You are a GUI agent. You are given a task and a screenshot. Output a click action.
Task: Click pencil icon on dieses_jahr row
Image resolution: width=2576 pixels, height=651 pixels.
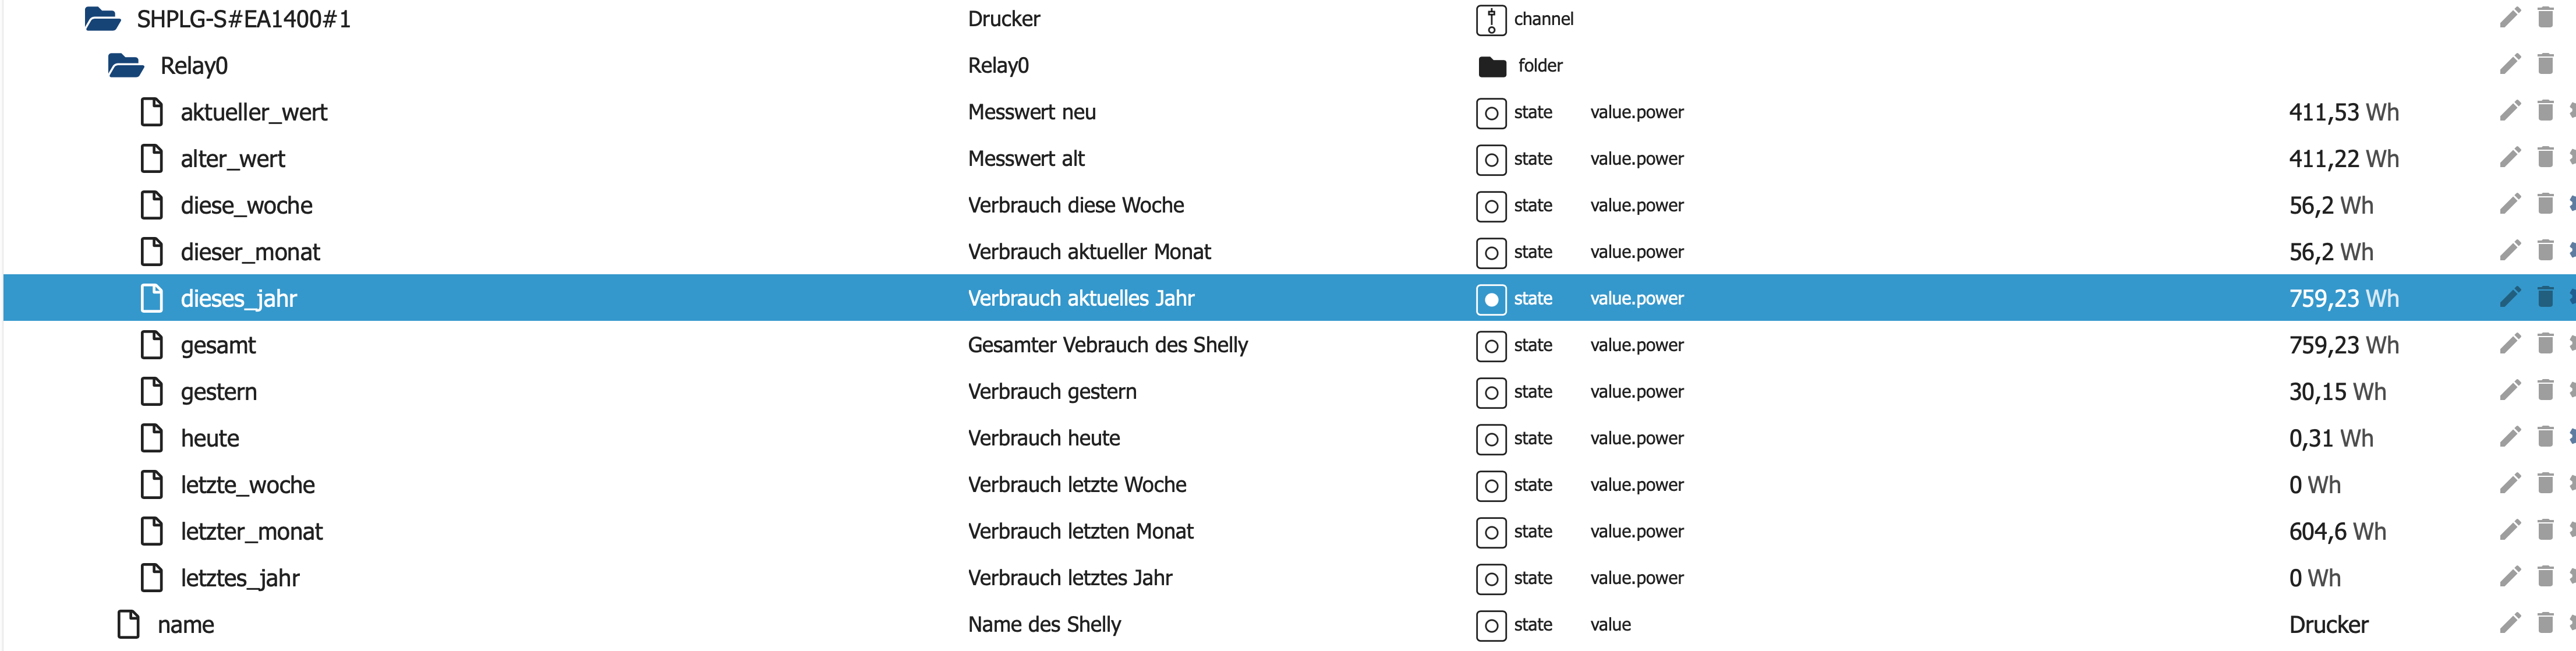(x=2509, y=297)
